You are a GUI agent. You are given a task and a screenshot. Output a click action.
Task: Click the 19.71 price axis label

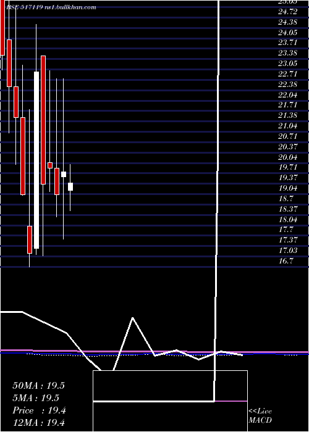pos(288,167)
